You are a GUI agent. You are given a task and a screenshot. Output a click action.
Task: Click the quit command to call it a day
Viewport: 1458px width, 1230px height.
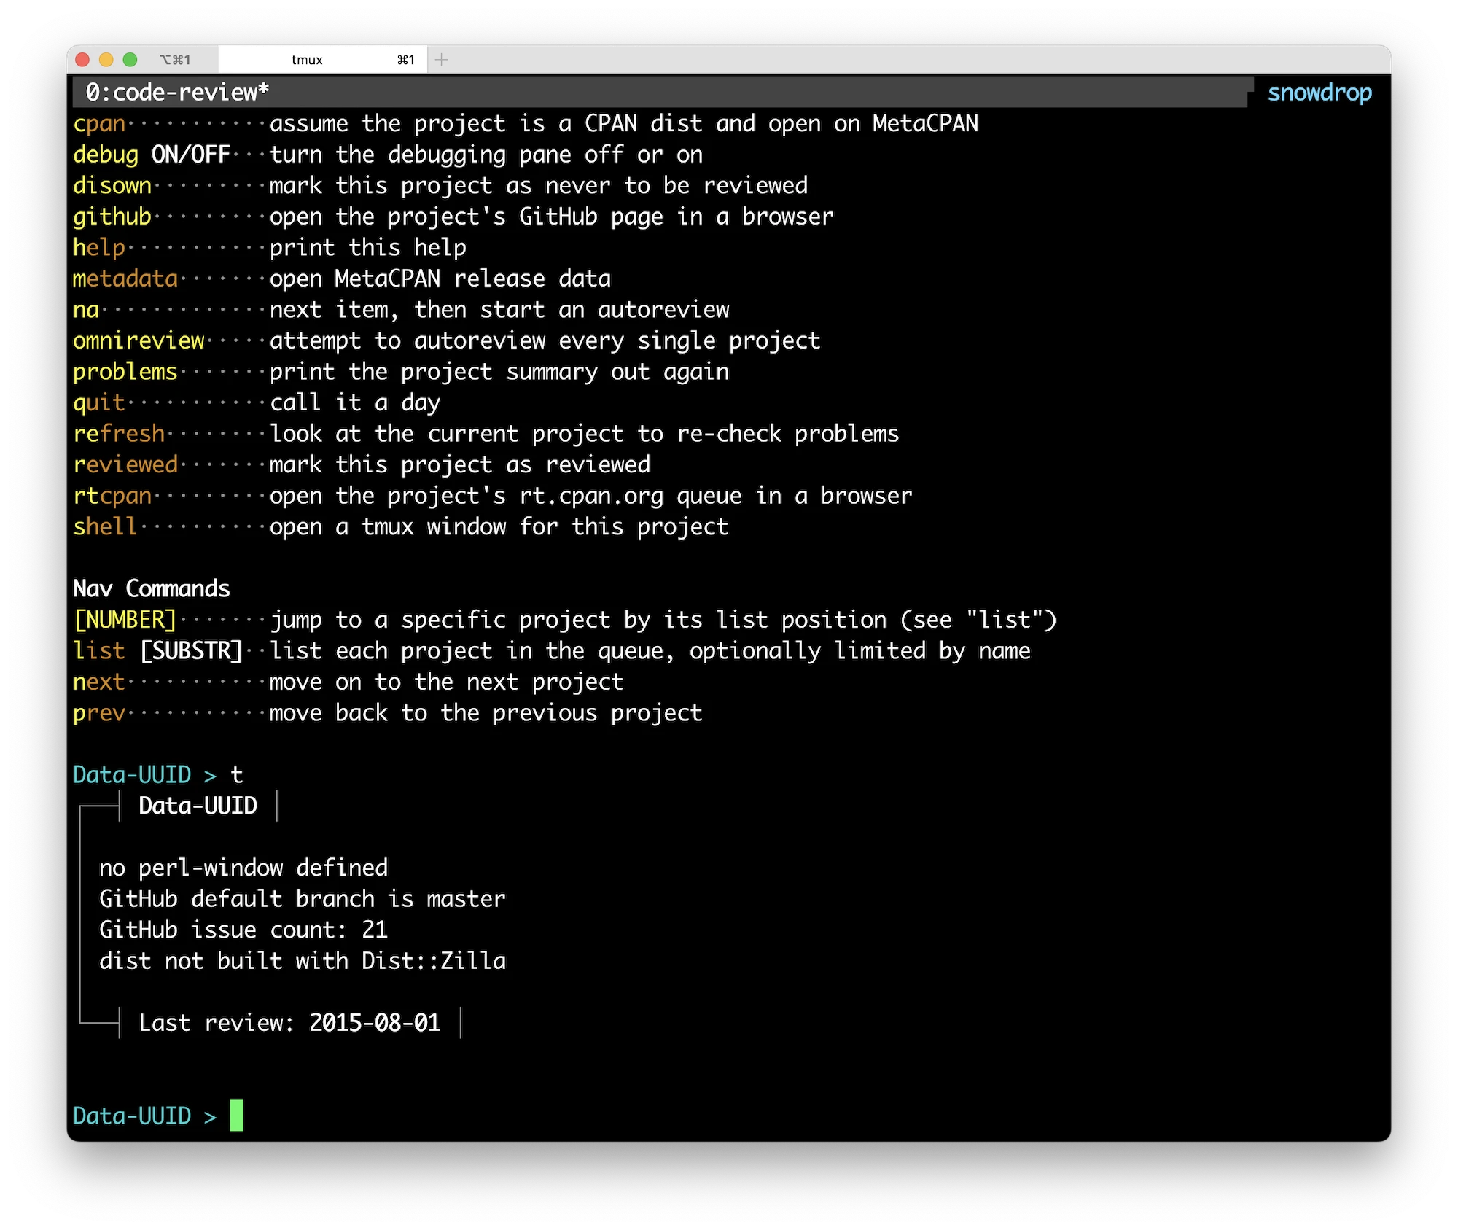[x=99, y=402]
